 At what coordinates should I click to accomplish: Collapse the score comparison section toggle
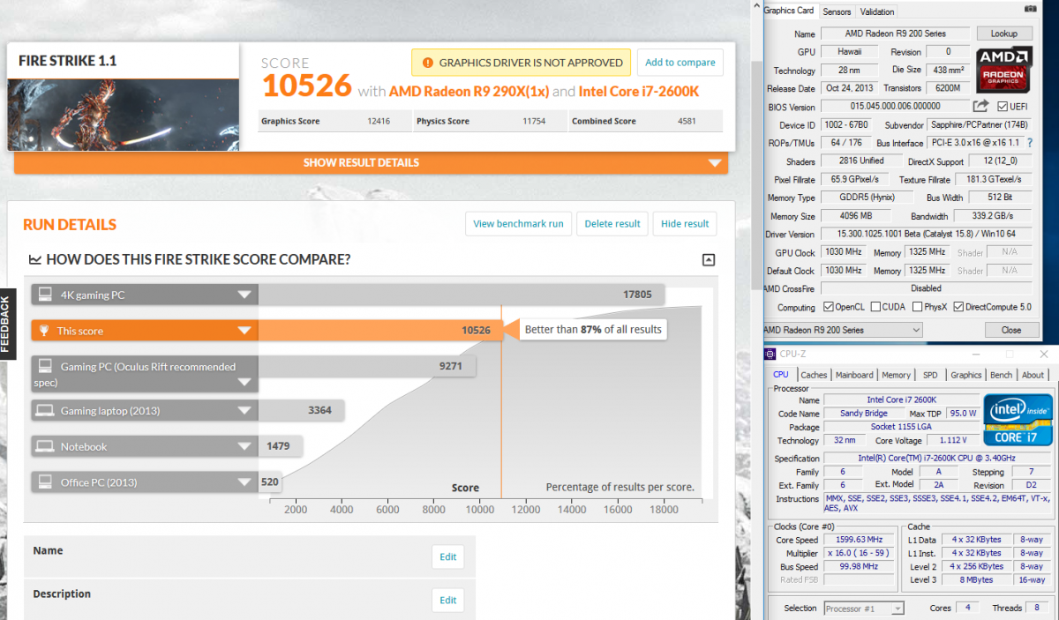click(x=708, y=259)
